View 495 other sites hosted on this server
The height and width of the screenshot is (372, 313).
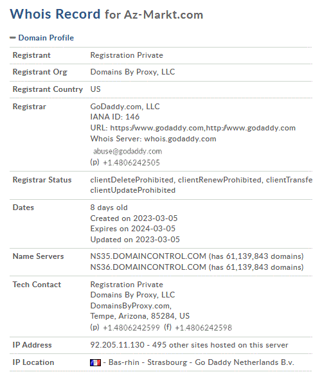220,345
